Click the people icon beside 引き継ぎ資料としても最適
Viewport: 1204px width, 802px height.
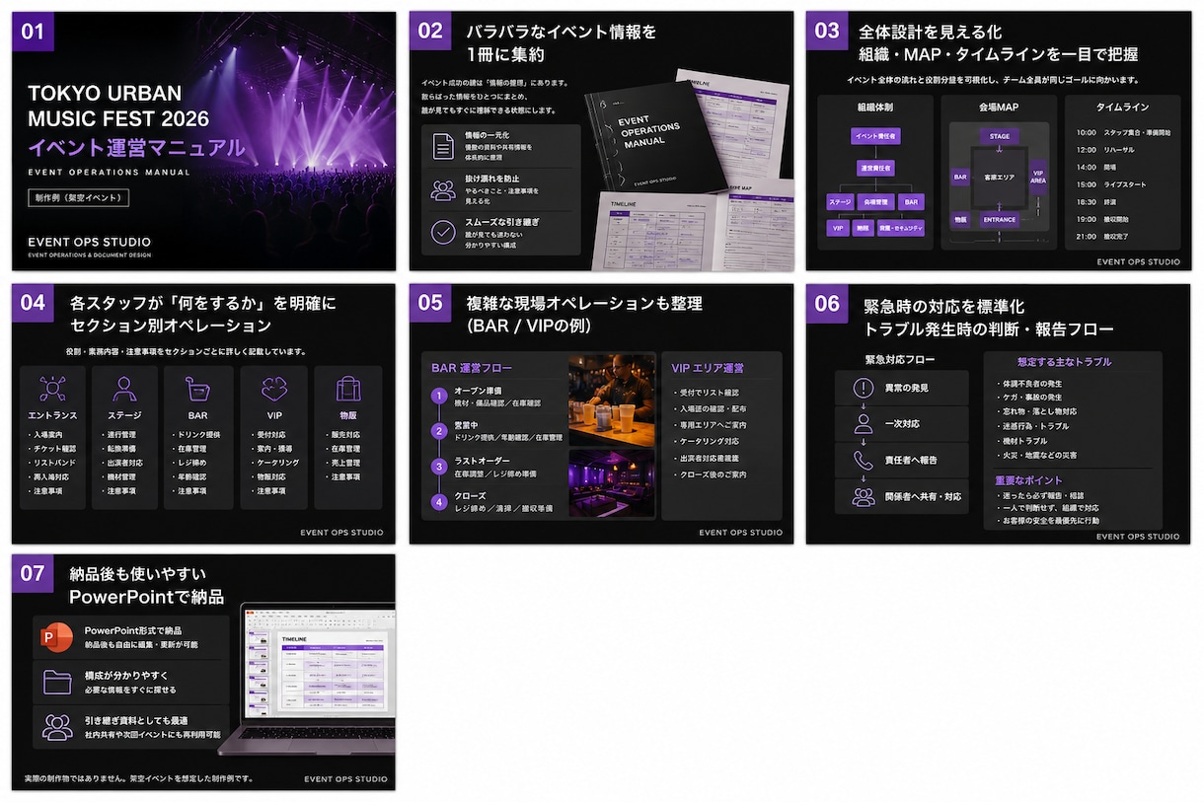coord(57,727)
